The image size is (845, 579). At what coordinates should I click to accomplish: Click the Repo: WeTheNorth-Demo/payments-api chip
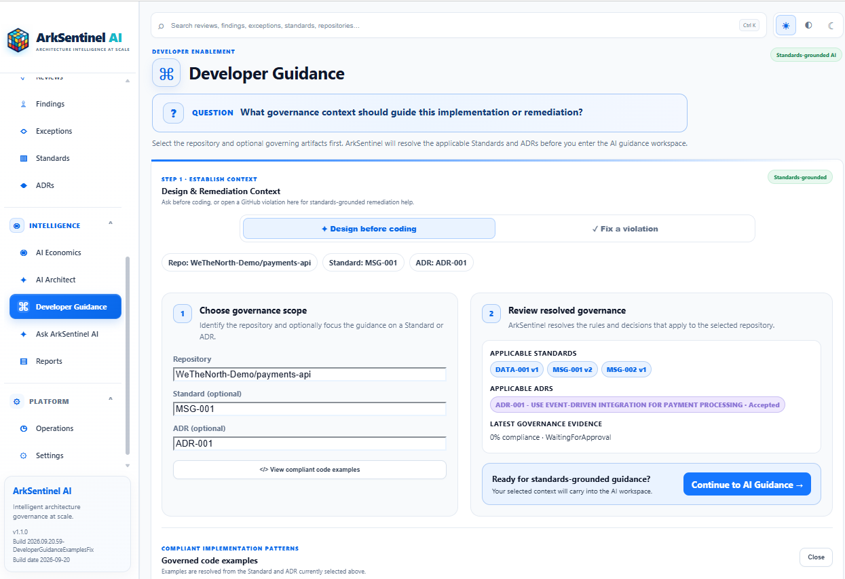click(240, 263)
